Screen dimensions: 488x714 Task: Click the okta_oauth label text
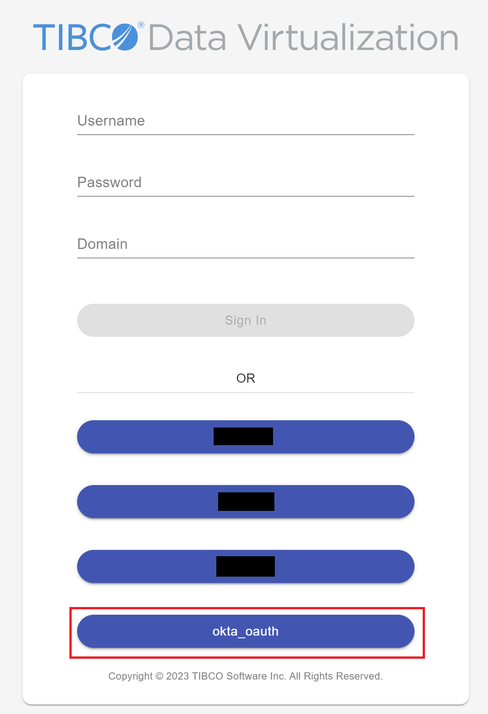(245, 631)
